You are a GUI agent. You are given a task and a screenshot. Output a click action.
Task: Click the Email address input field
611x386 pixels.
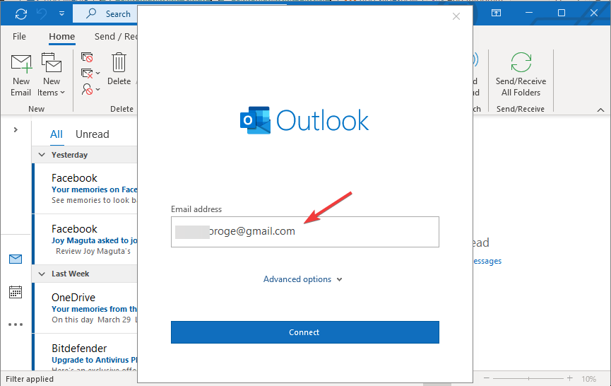304,232
